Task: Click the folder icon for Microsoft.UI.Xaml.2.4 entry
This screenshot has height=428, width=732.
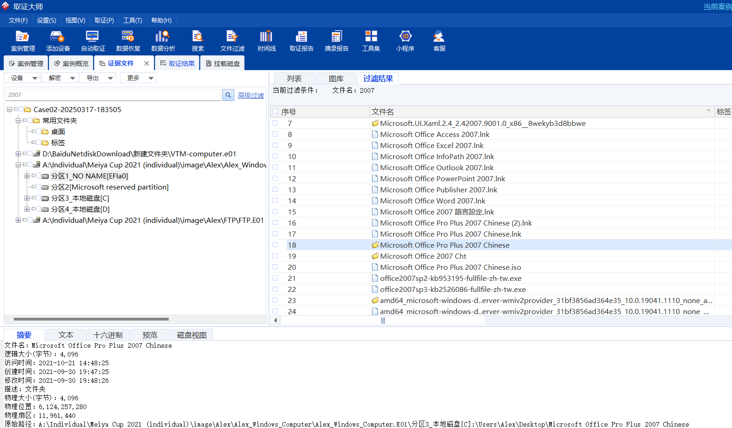Action: pos(375,123)
